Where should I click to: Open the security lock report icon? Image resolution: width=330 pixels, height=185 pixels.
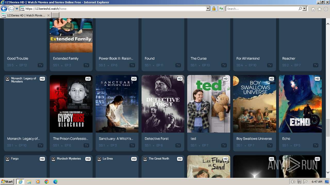tap(214, 9)
